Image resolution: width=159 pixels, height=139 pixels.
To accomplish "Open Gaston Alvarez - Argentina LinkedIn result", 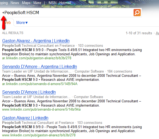I will [x=36, y=41].
